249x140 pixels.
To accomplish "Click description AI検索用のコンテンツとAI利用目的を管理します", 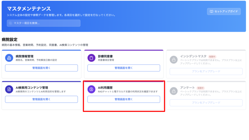I will (x=41, y=92).
